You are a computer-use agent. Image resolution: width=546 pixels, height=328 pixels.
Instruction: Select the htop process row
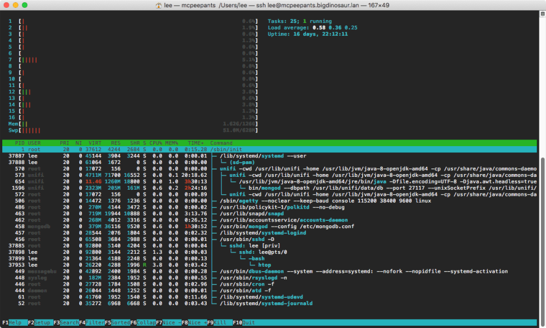point(270,265)
